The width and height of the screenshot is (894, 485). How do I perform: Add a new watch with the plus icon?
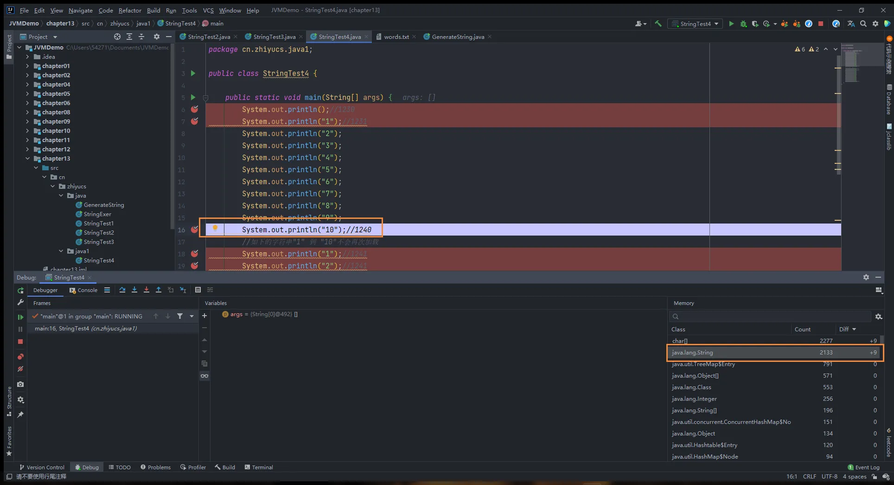pos(204,316)
